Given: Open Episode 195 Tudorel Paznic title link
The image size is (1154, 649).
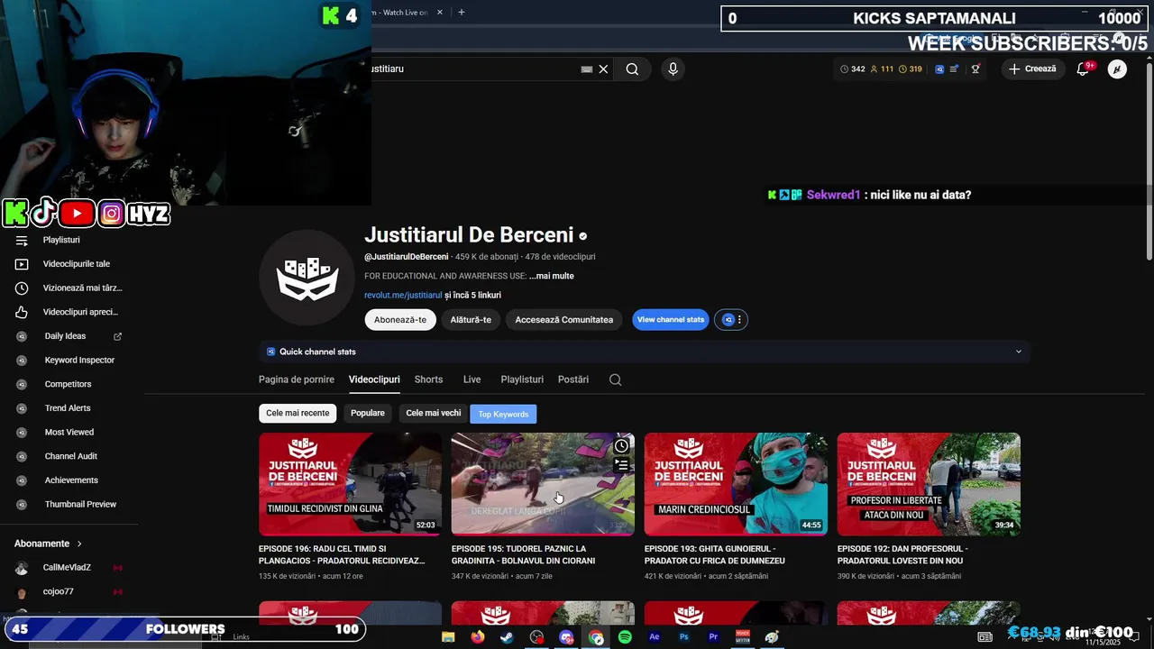Looking at the screenshot, I should [523, 554].
